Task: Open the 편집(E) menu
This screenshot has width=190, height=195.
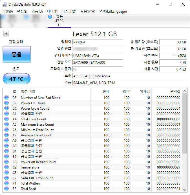Action: [x=22, y=12]
